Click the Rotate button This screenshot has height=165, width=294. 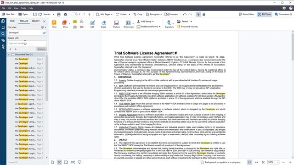[121, 14]
